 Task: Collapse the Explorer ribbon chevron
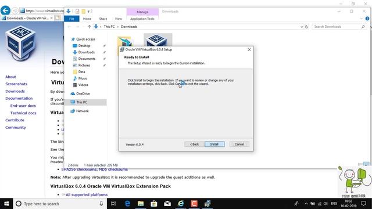pyautogui.click(x=362, y=19)
